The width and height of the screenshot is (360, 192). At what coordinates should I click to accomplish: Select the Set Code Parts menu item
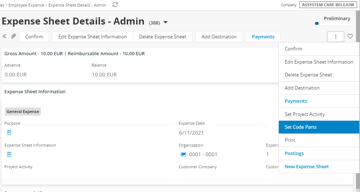319,127
